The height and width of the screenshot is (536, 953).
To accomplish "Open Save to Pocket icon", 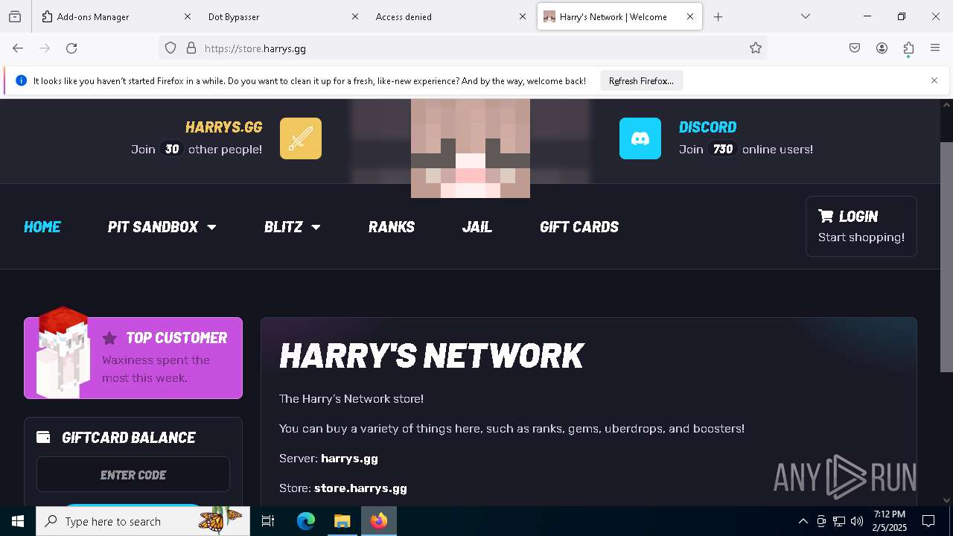I will 855,48.
